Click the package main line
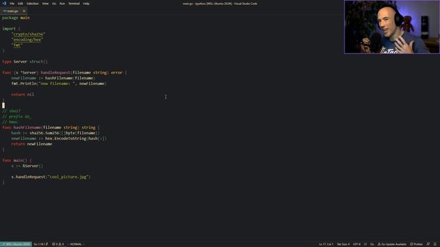Viewport: 440px width, 247px height. [x=16, y=18]
